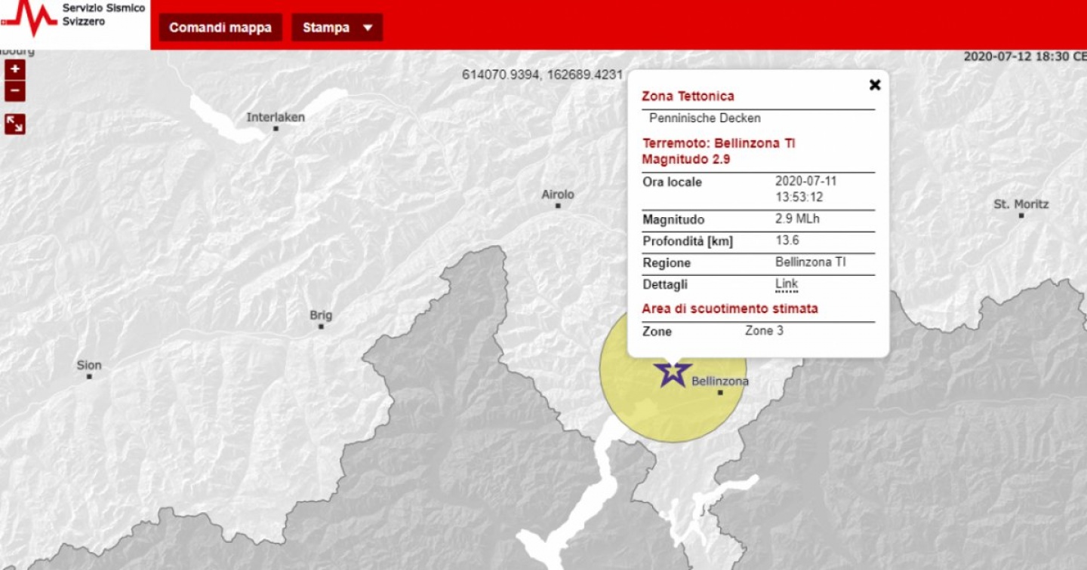This screenshot has width=1087, height=570.
Task: Click the Area di scuotimento stimata heading
Action: tap(729, 308)
